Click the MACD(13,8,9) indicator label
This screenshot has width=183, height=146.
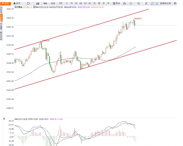[x=21, y=119]
